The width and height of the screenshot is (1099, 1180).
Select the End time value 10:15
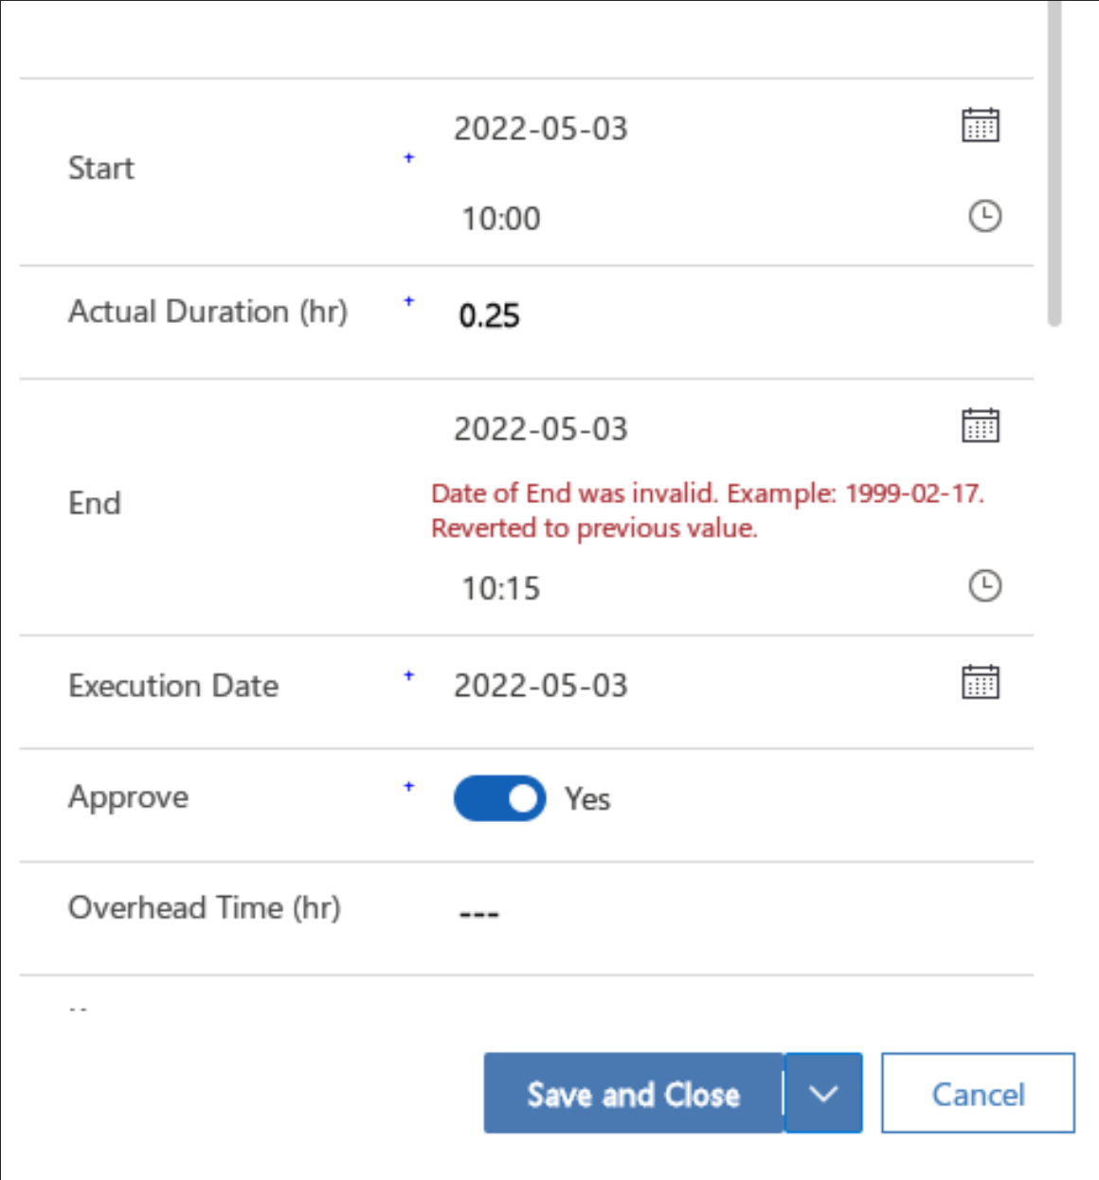coord(503,587)
